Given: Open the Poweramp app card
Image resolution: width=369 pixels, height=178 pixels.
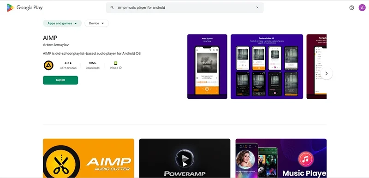Looking at the screenshot, I should click(x=185, y=158).
